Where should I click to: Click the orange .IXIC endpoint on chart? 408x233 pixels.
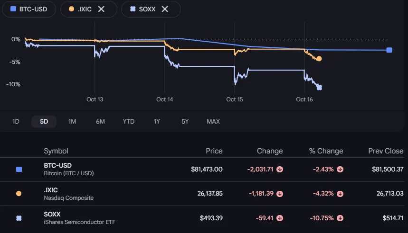click(x=319, y=59)
